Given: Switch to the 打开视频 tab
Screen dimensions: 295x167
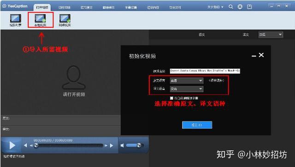Looking at the screenshot, I should [x=42, y=7].
